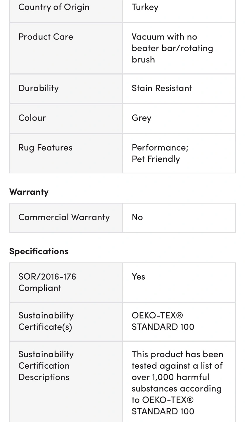
Task: Click the SOR/2016-176 Compliant label
Action: click(47, 282)
